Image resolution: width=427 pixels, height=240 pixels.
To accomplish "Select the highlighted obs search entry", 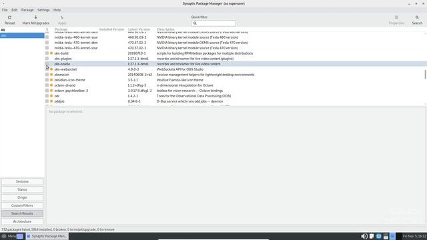I will click(x=22, y=35).
